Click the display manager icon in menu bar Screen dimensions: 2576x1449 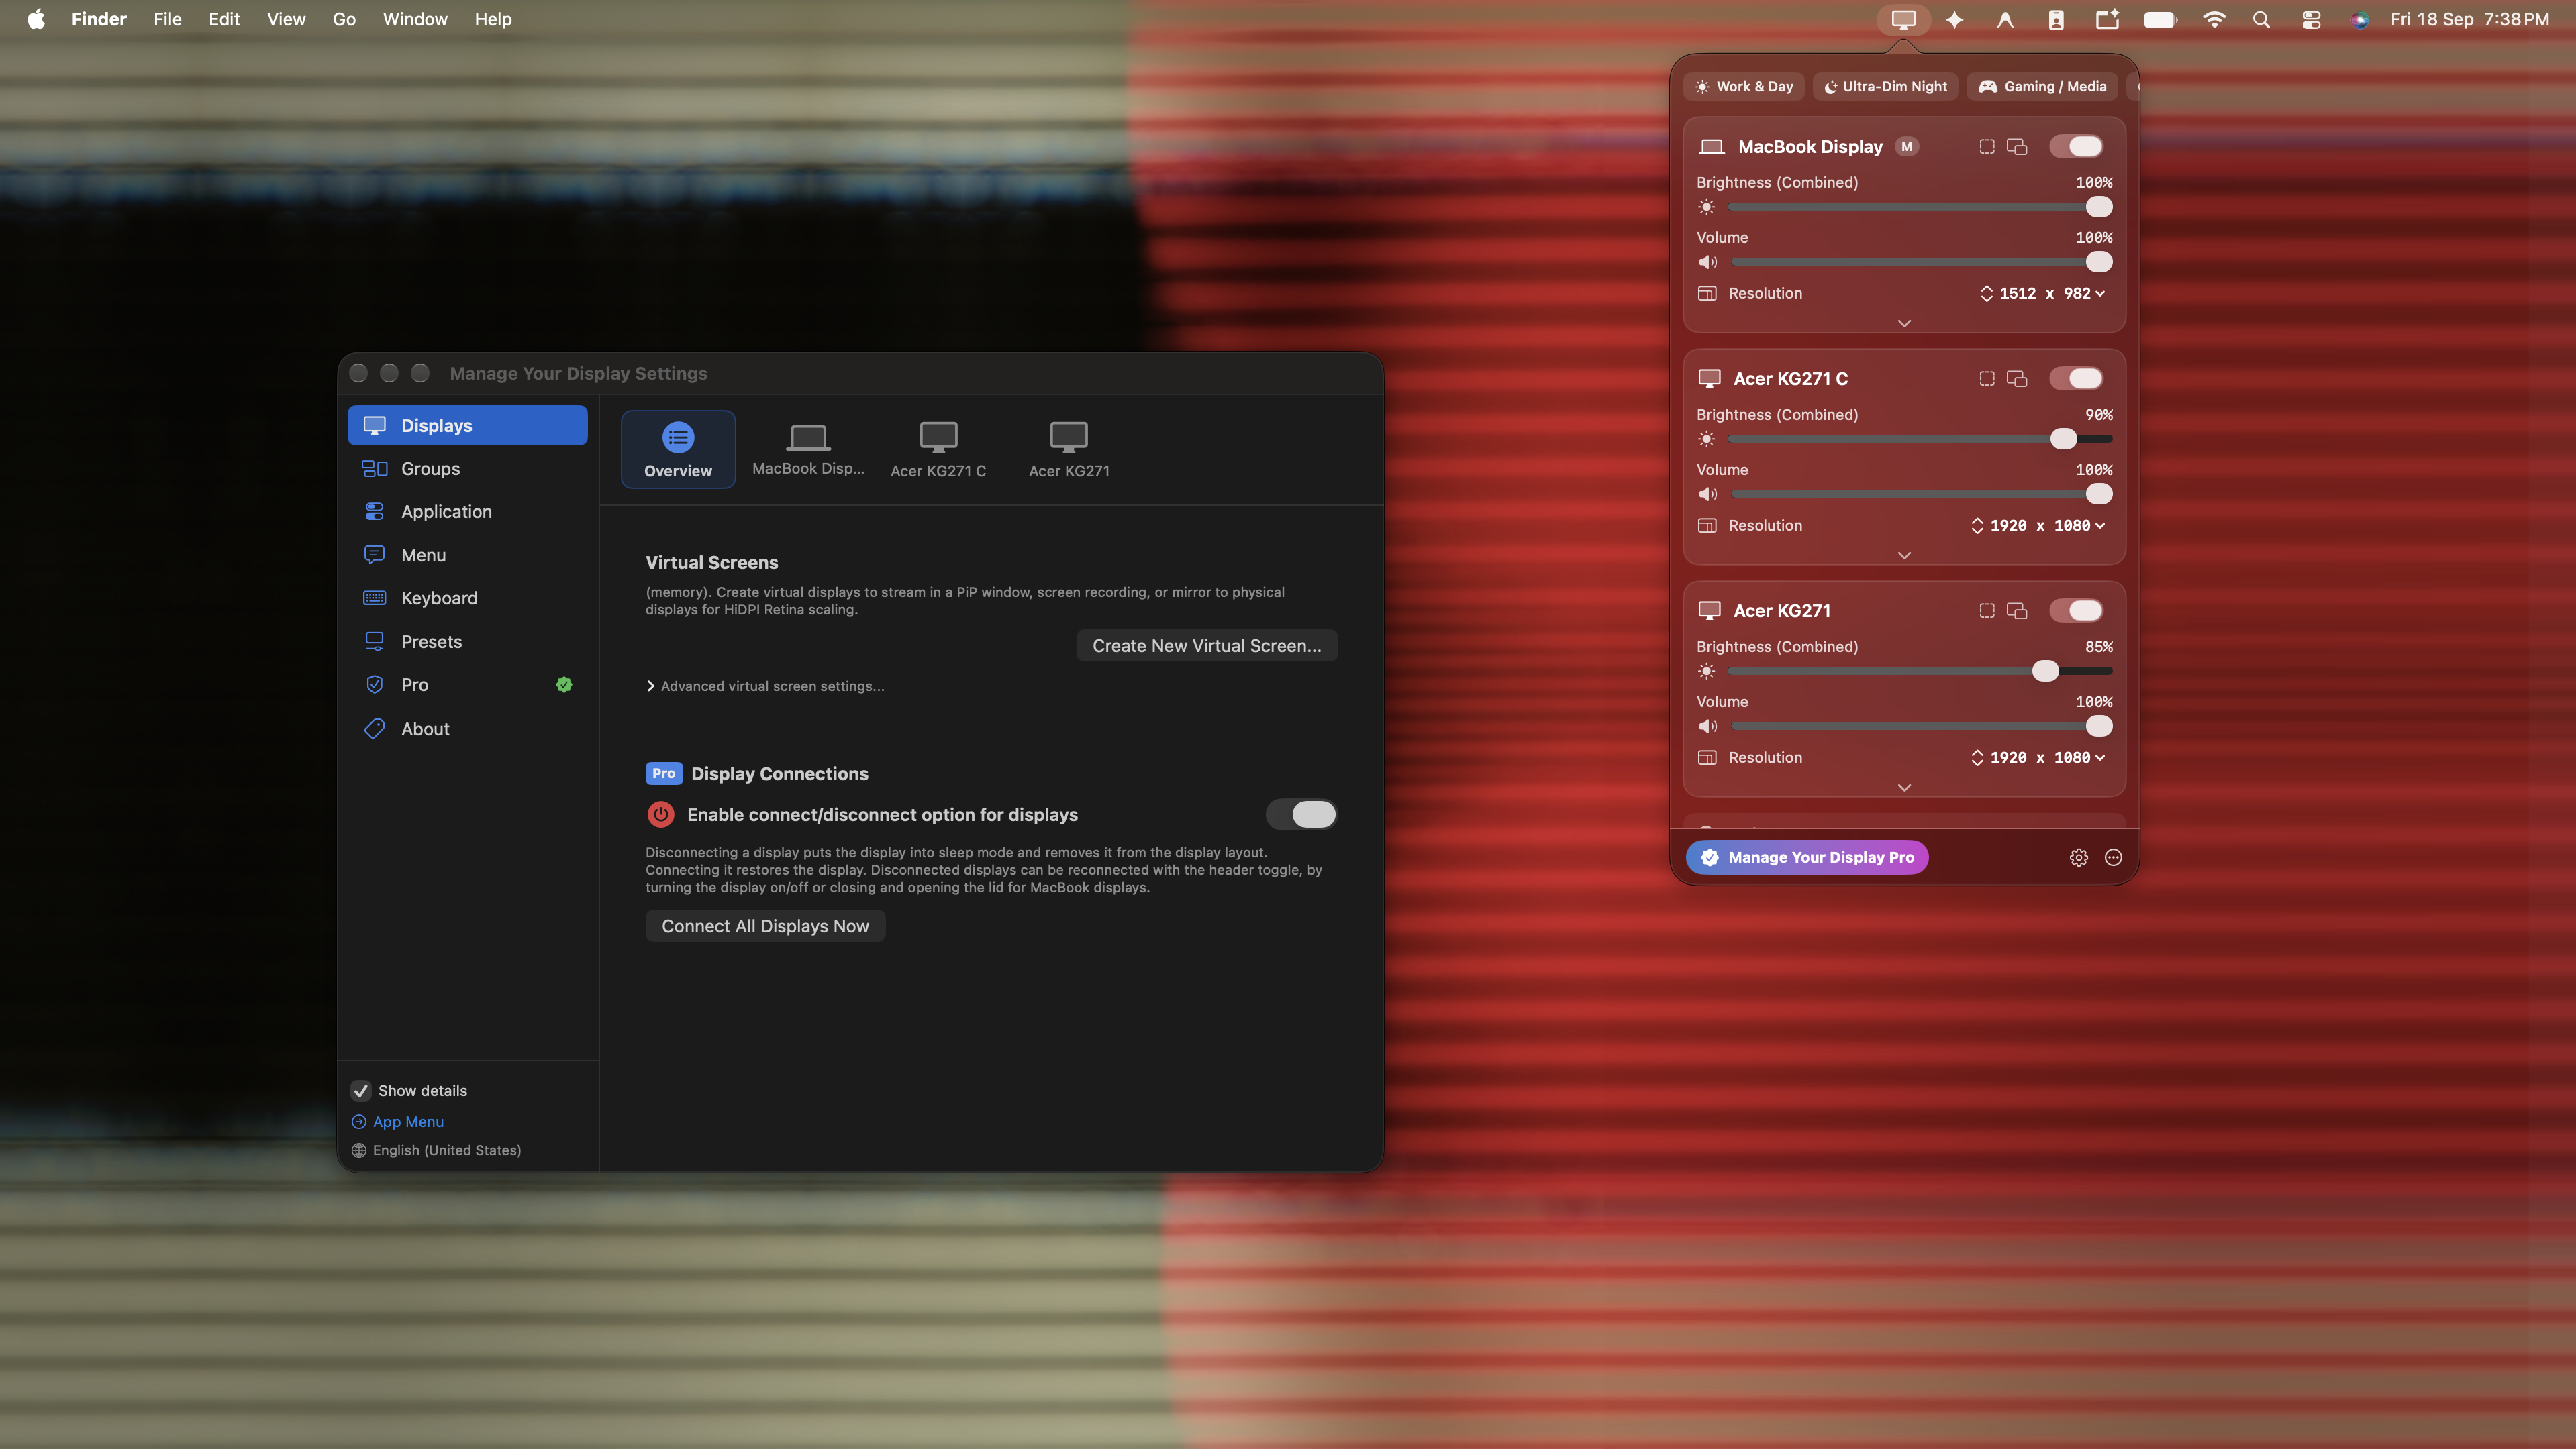(x=1903, y=19)
